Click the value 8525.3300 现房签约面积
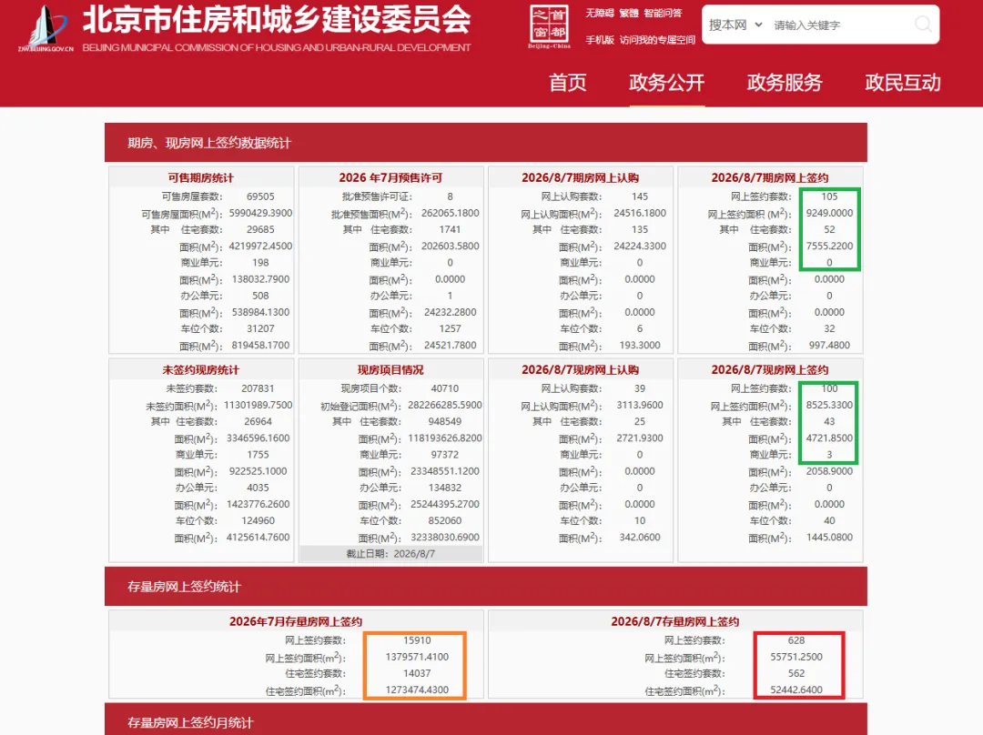 click(829, 405)
